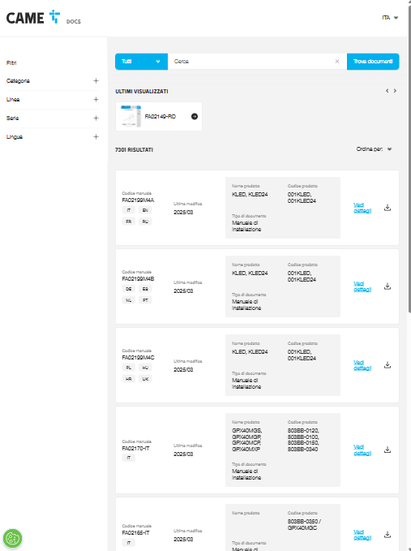Open Vedi dettagli for FA02199M4A

point(362,208)
